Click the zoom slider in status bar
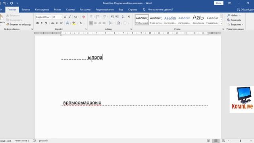 pyautogui.click(x=240, y=141)
